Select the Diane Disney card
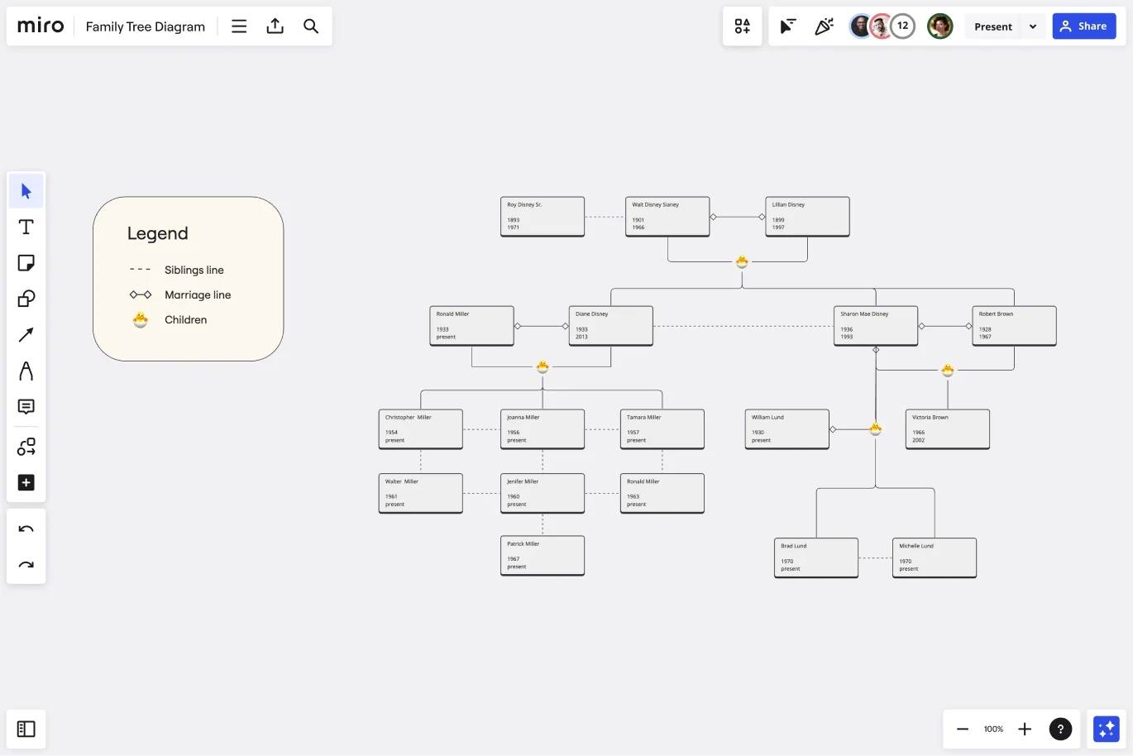Image resolution: width=1133 pixels, height=756 pixels. pyautogui.click(x=611, y=326)
